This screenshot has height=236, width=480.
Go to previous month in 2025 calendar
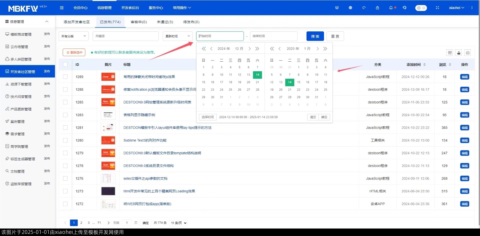[x=280, y=49]
